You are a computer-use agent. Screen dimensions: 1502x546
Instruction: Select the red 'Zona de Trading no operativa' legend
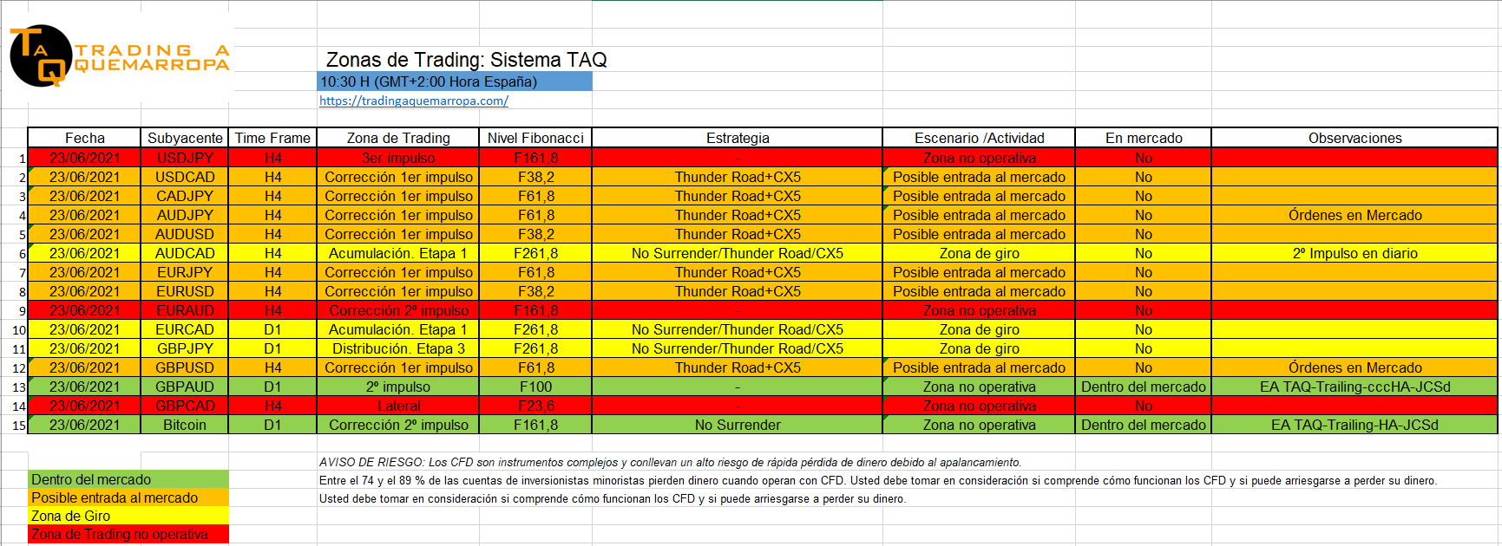click(x=128, y=534)
